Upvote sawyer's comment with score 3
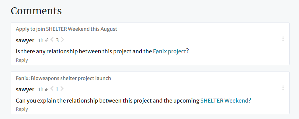The width and height of the screenshot is (299, 119). coord(63,40)
